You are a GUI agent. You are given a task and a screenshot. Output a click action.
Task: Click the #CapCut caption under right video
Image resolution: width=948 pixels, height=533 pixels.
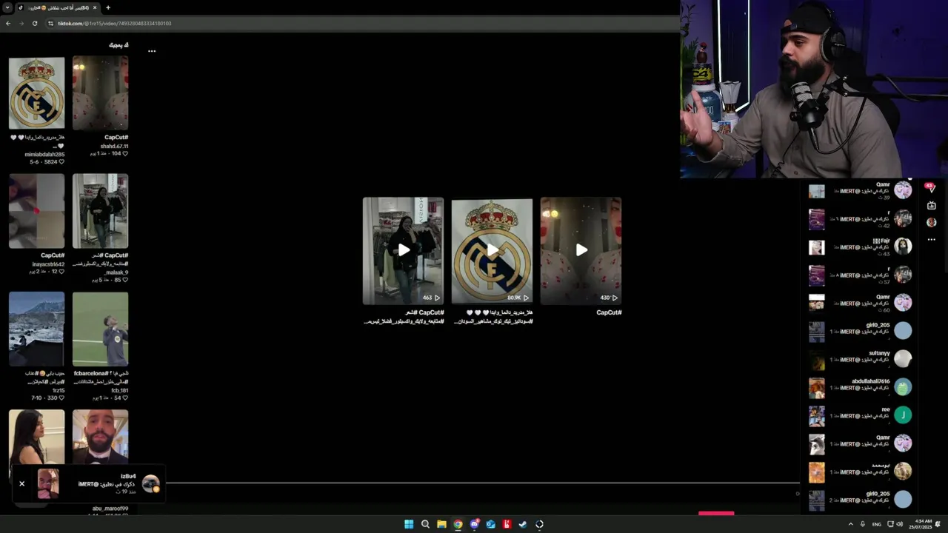point(609,312)
